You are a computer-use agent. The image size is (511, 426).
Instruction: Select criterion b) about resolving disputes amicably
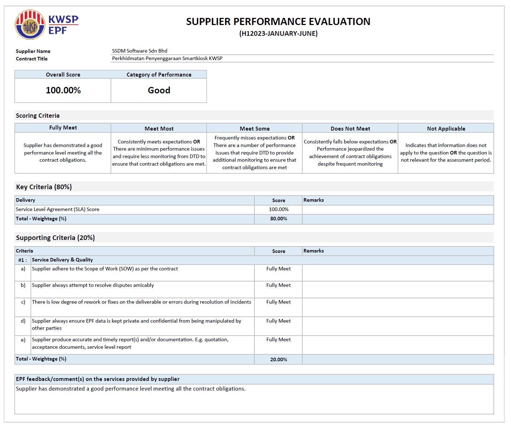pyautogui.click(x=93, y=285)
